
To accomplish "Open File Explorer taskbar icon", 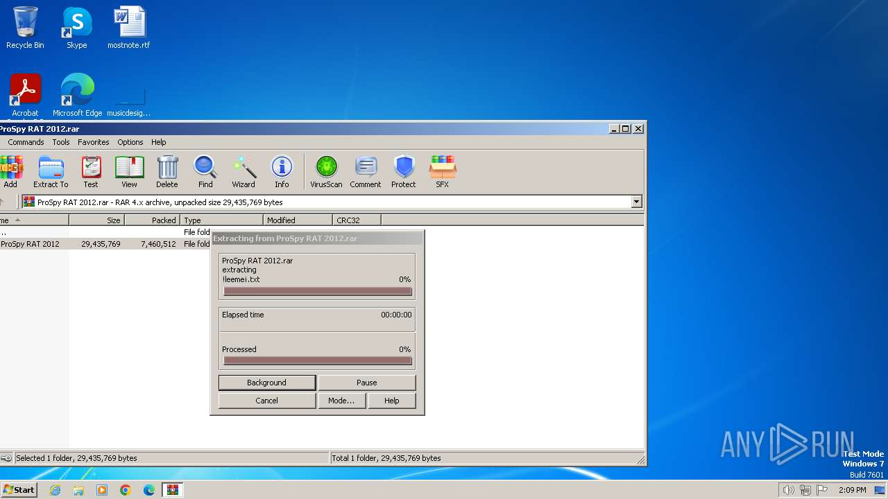I will [x=78, y=490].
